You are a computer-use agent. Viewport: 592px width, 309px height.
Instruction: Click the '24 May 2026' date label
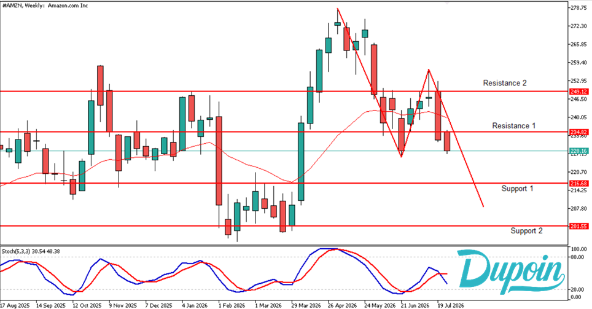pos(380,305)
